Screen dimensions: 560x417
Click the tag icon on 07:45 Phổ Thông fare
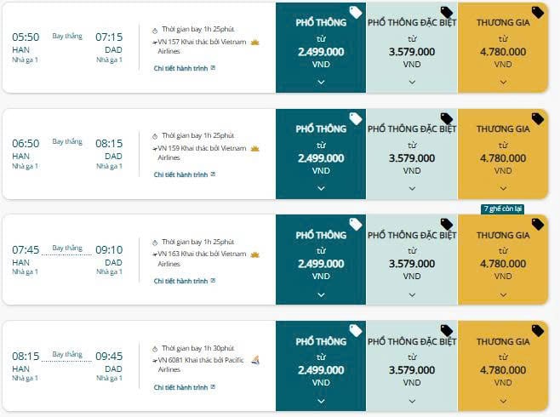tap(356, 224)
